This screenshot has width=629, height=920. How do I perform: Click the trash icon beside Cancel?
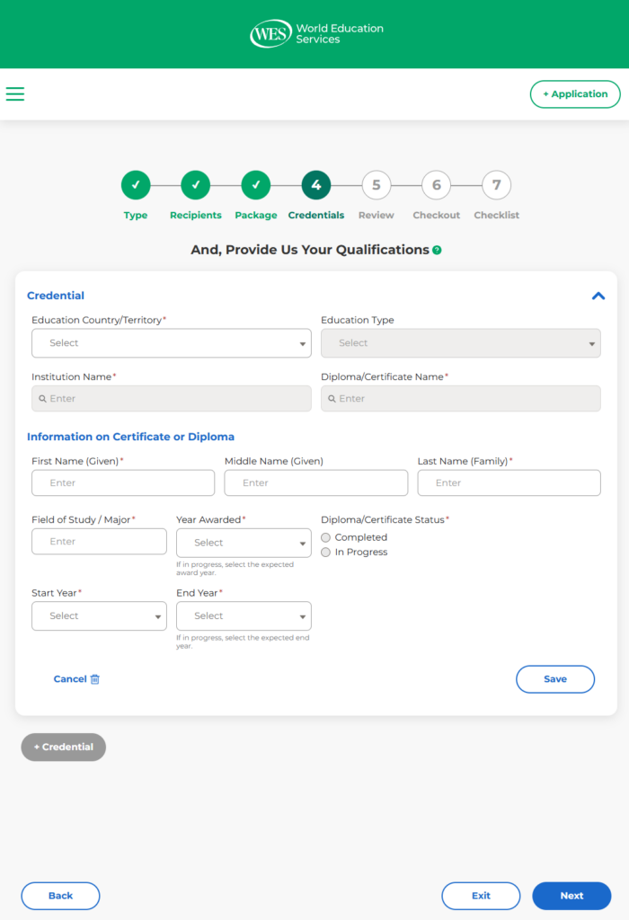95,679
